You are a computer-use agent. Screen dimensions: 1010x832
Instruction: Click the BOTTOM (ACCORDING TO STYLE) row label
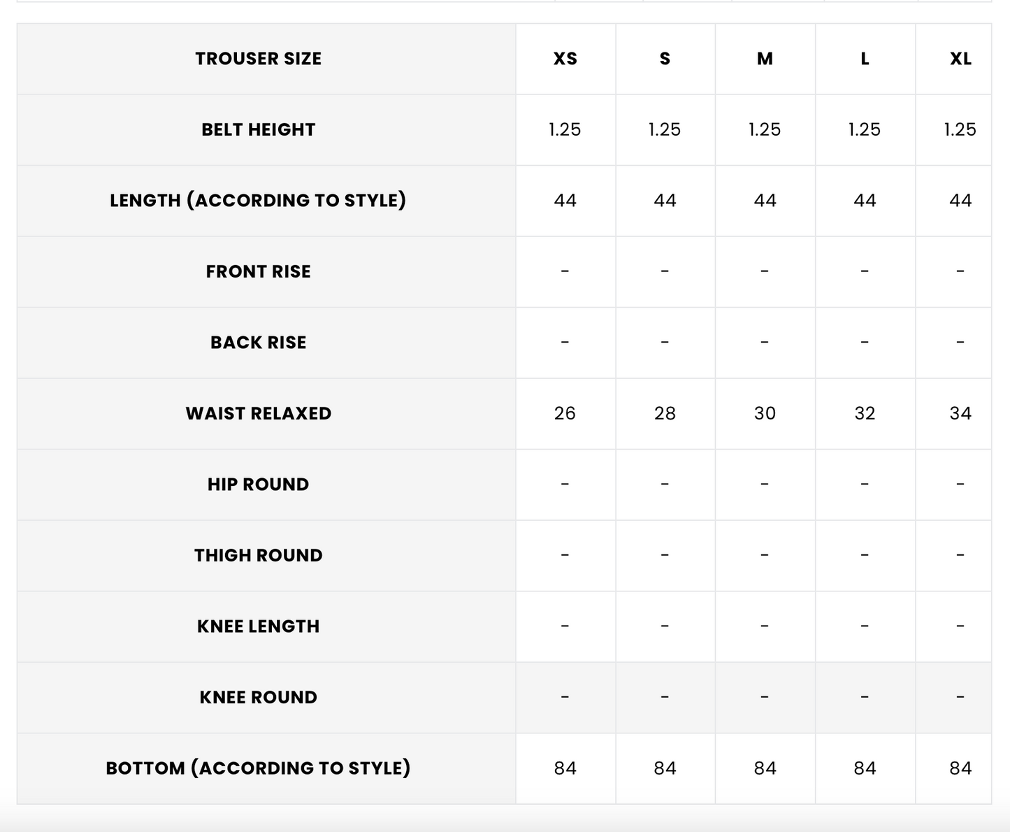pyautogui.click(x=258, y=768)
